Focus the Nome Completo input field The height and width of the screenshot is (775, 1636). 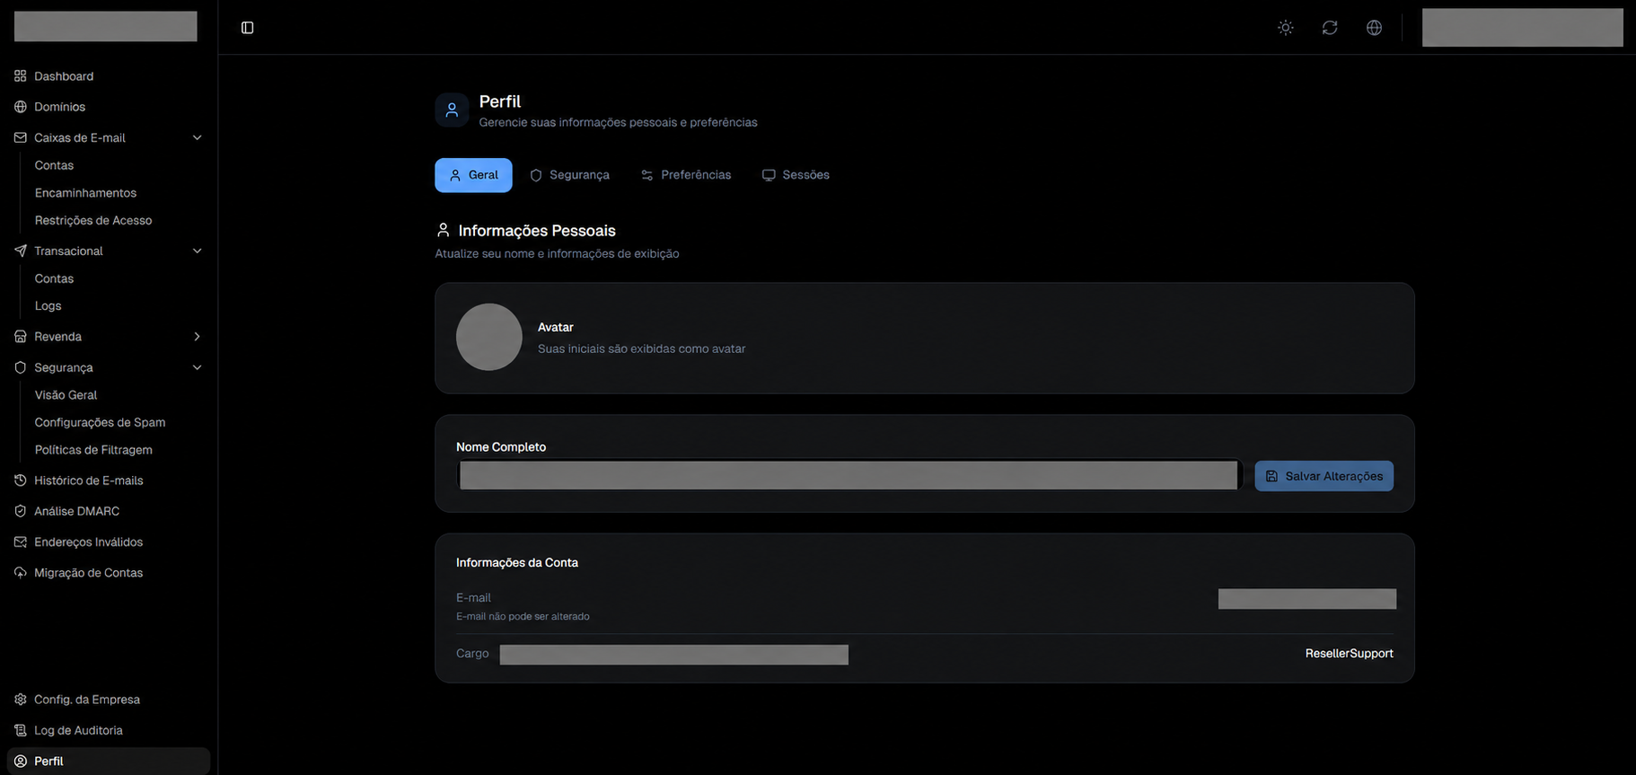click(x=849, y=475)
